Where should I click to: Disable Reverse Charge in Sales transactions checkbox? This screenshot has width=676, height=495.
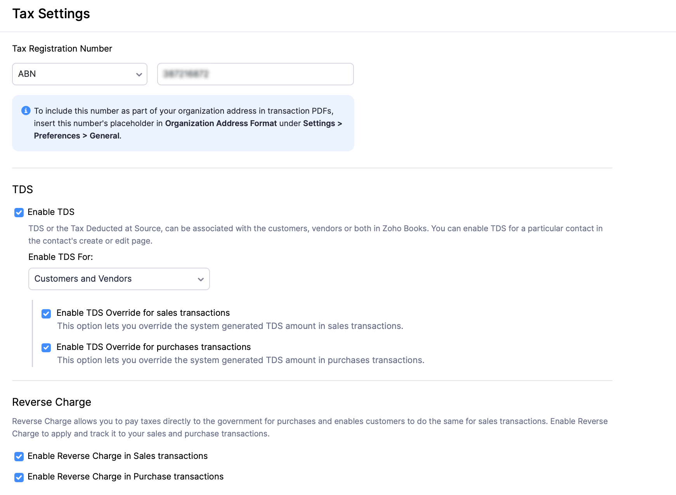[x=19, y=457]
